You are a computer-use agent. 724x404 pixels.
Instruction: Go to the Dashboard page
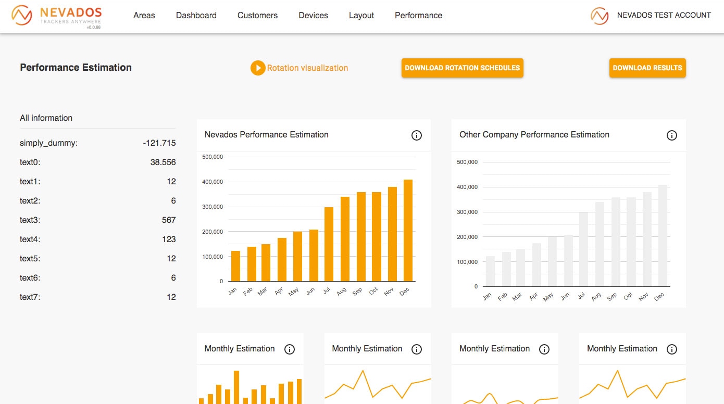click(x=196, y=16)
